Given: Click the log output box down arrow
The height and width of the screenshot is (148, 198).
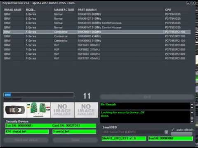Looking at the screenshot, I should pyautogui.click(x=192, y=121).
